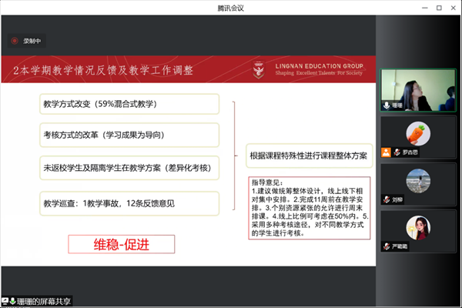Screen dimensions: 462x308
Task: Click the green microphone icon beside 珊珊的屏幕共享
Action: [13, 300]
